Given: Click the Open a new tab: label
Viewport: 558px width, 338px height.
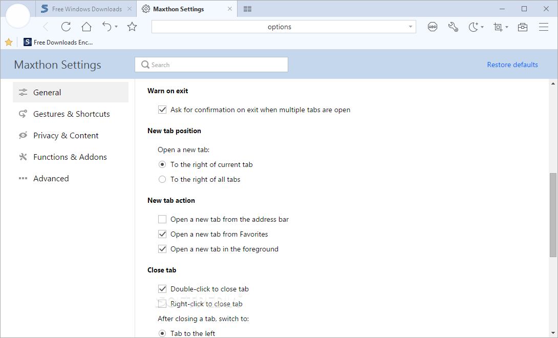Looking at the screenshot, I should point(184,150).
